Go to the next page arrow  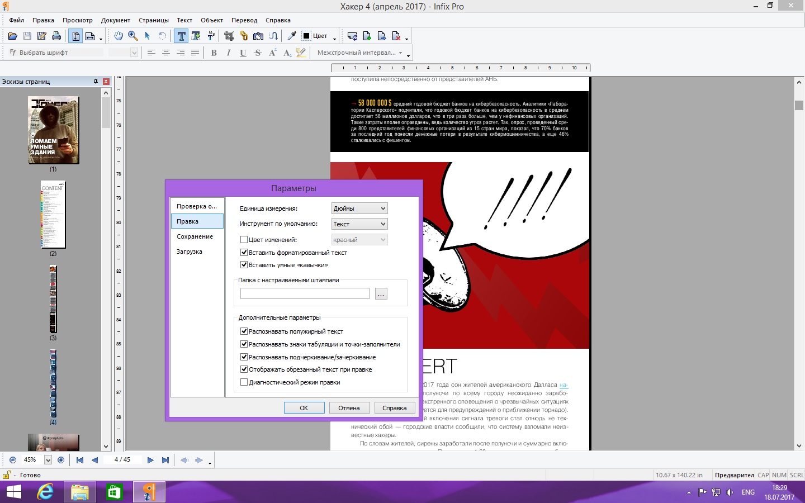(x=150, y=460)
